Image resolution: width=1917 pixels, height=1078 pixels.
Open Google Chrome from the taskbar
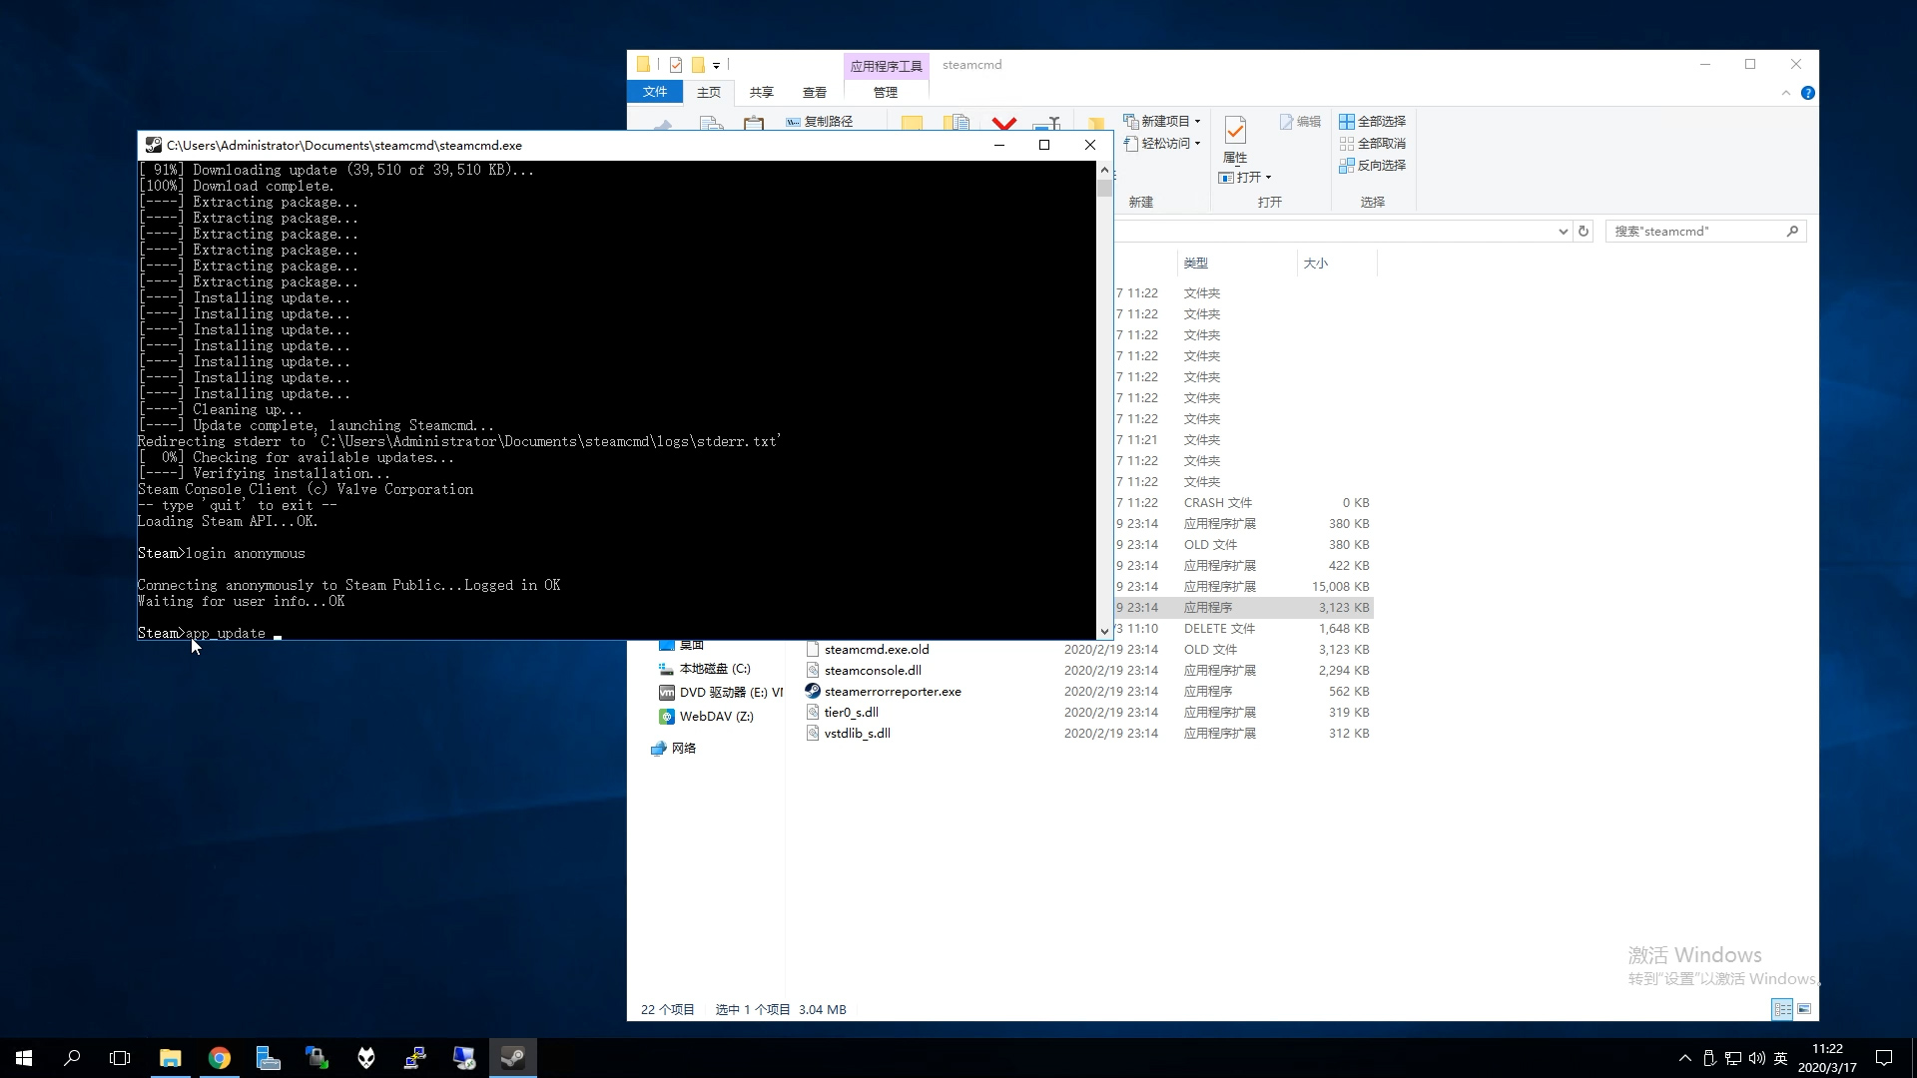(x=220, y=1058)
